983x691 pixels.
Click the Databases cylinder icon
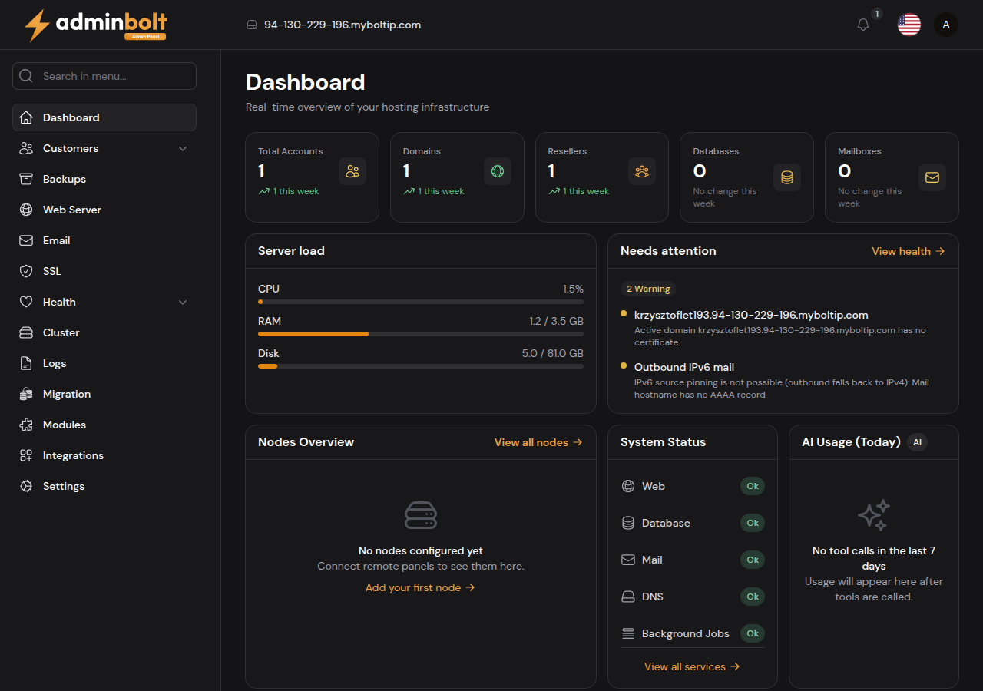click(x=787, y=177)
